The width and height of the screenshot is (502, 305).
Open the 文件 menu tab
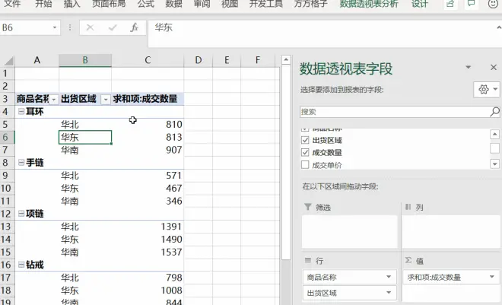pos(12,4)
